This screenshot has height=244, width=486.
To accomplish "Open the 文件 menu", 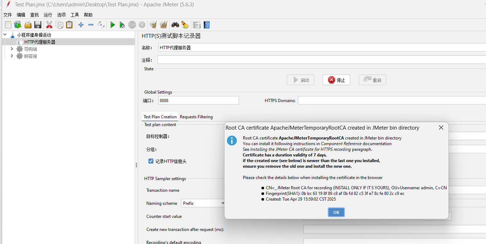I will pyautogui.click(x=8, y=15).
